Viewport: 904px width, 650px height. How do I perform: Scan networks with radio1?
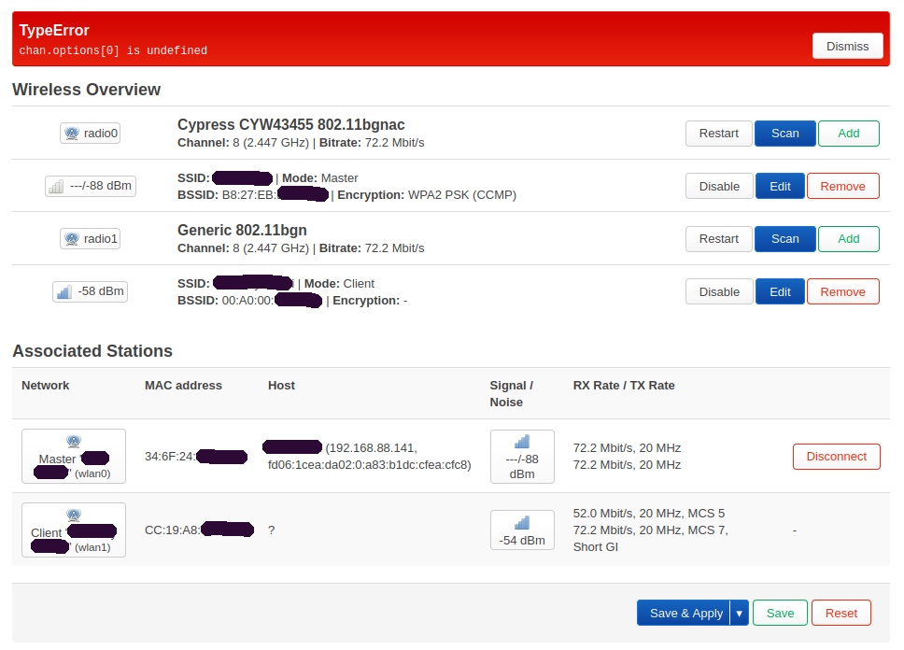pyautogui.click(x=784, y=239)
